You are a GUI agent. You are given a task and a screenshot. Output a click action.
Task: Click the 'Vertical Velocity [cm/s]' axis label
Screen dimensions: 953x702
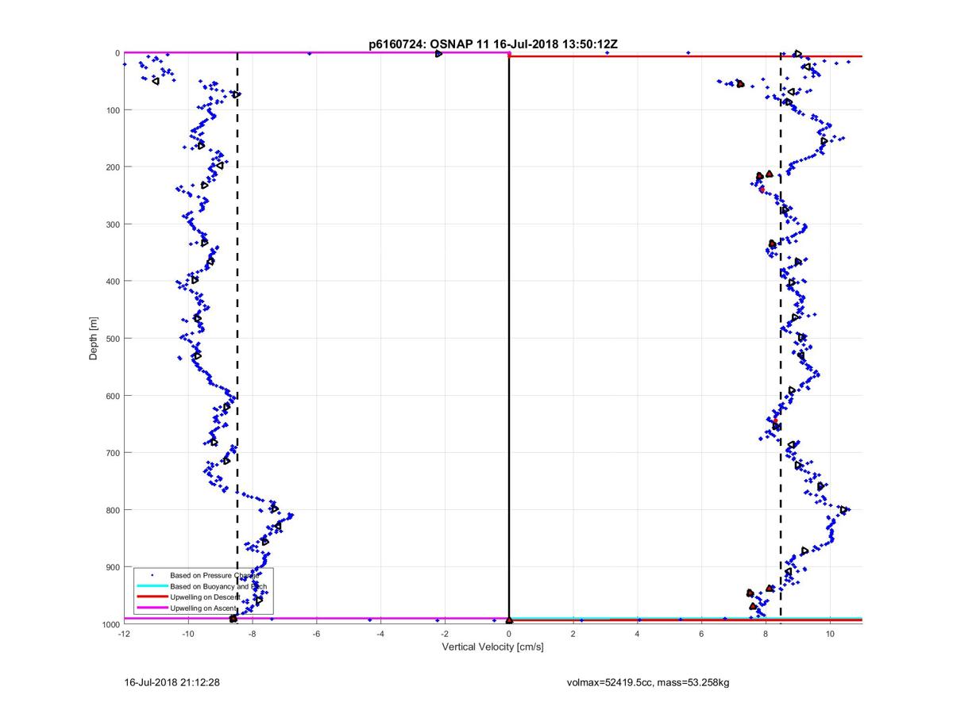492,647
